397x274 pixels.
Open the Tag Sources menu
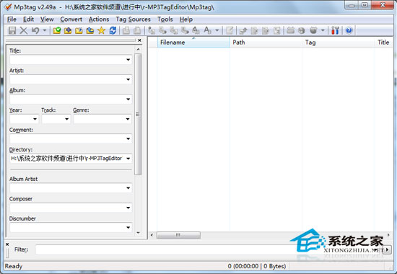[x=134, y=19]
